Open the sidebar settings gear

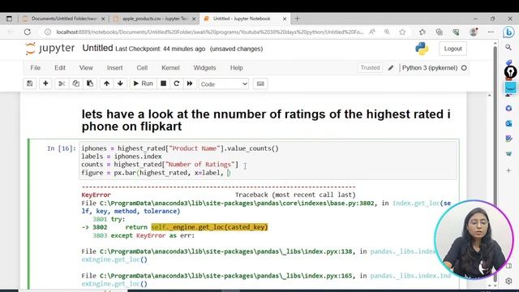508,281
